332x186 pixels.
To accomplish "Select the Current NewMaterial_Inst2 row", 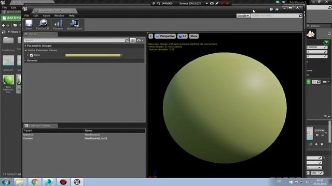I will tap(84, 138).
